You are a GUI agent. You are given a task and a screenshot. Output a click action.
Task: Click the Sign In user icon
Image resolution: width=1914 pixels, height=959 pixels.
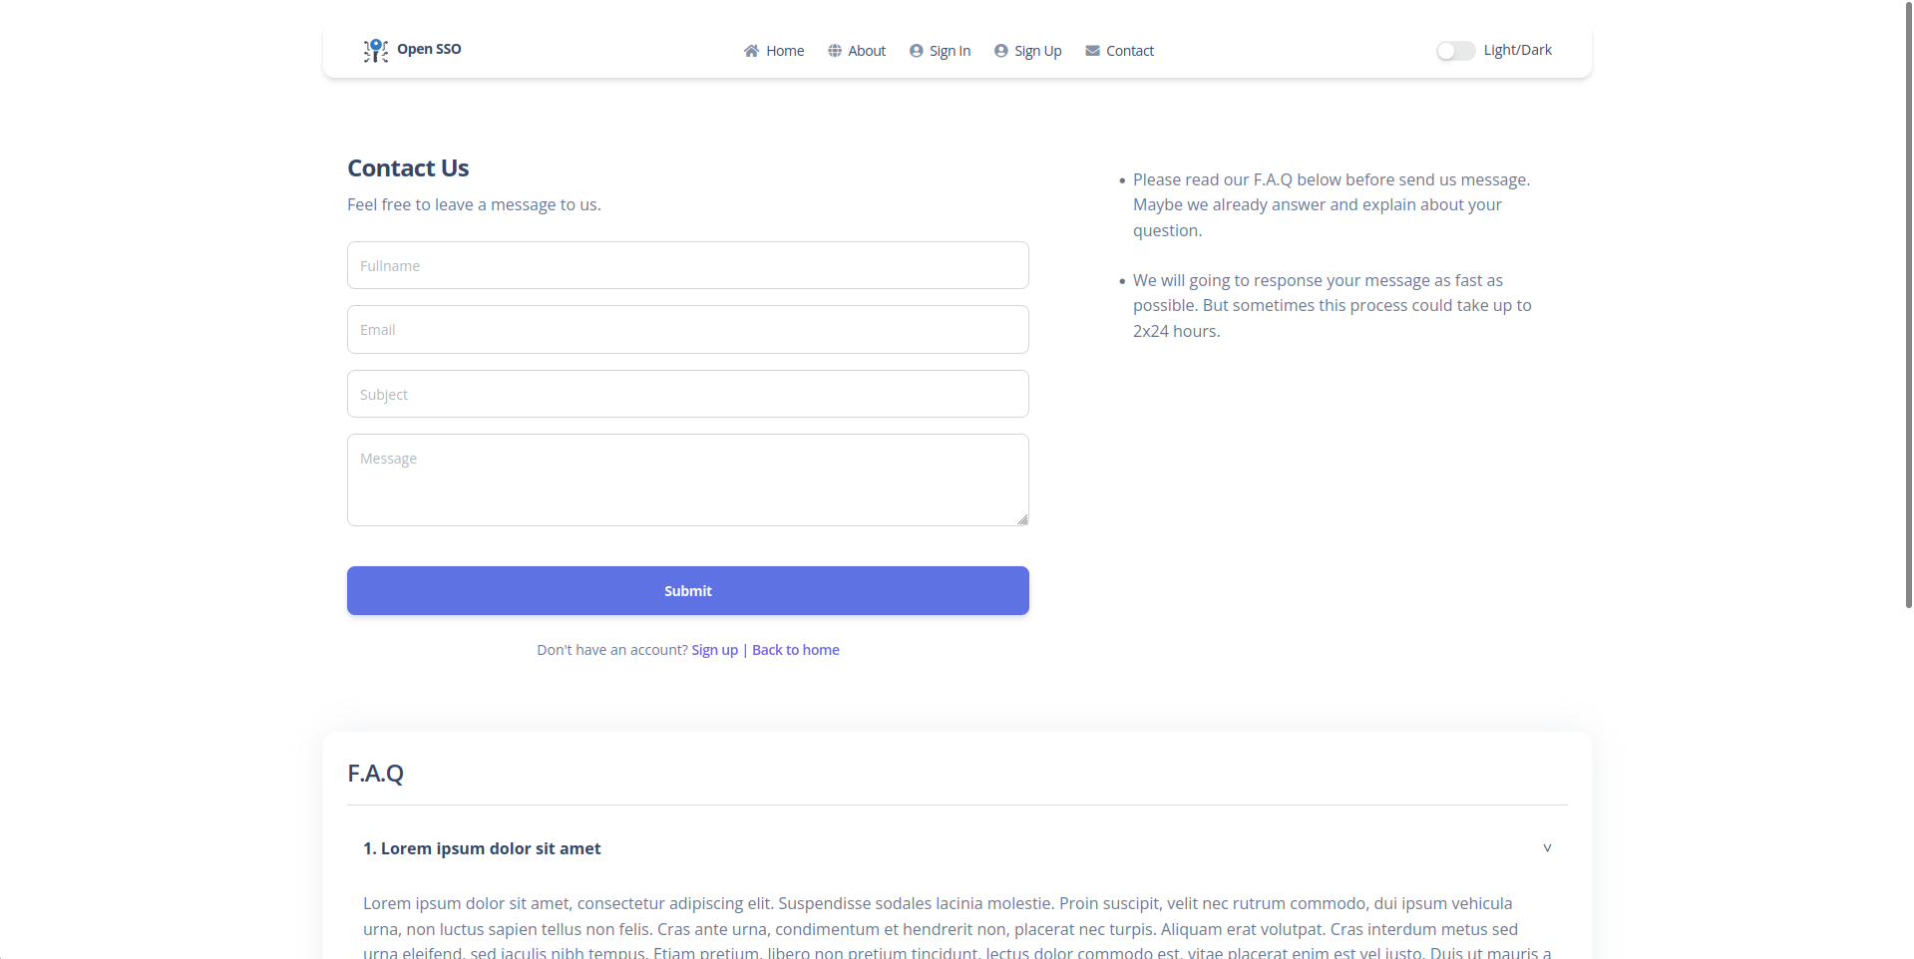(916, 51)
